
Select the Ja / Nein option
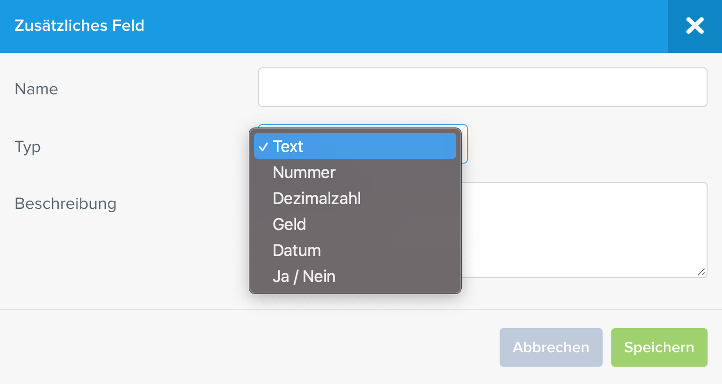355,276
